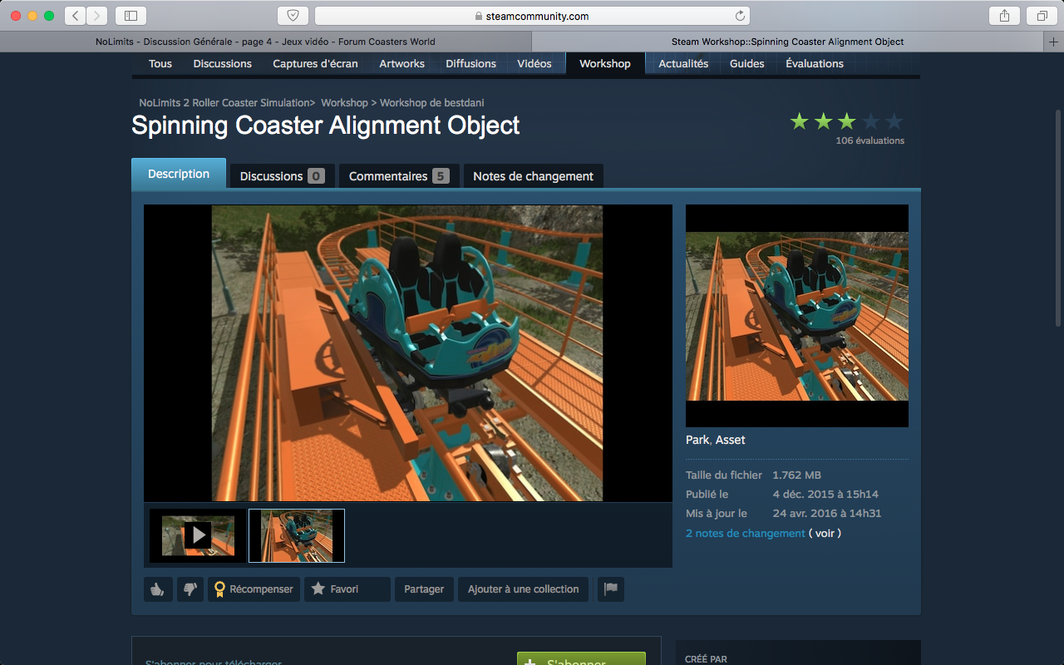1064x665 pixels.
Task: Open Captures d'écran section
Action: 315,64
